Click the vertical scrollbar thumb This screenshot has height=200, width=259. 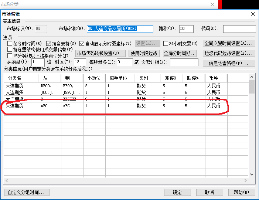point(252,87)
